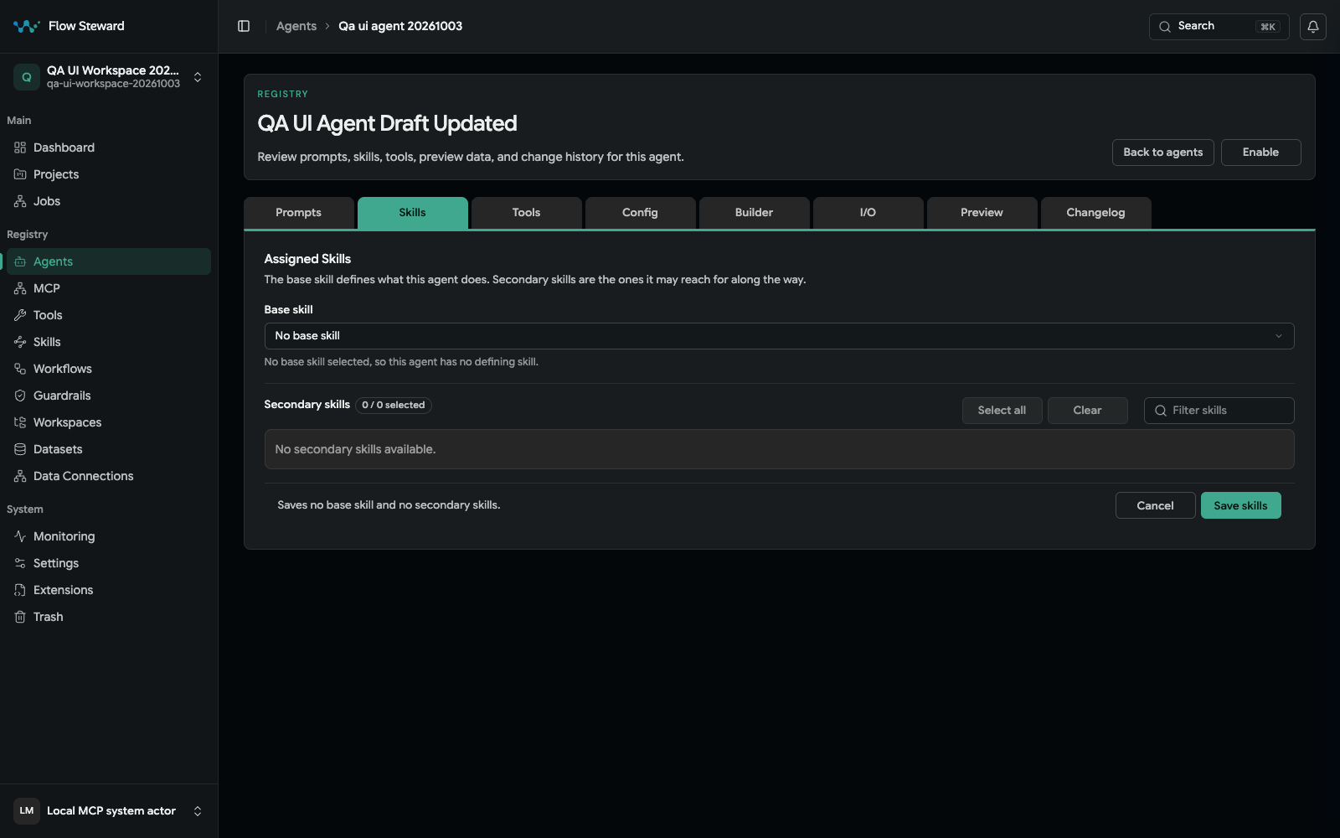Go to Monitoring in the sidebar
The image size is (1340, 838).
coord(109,536)
